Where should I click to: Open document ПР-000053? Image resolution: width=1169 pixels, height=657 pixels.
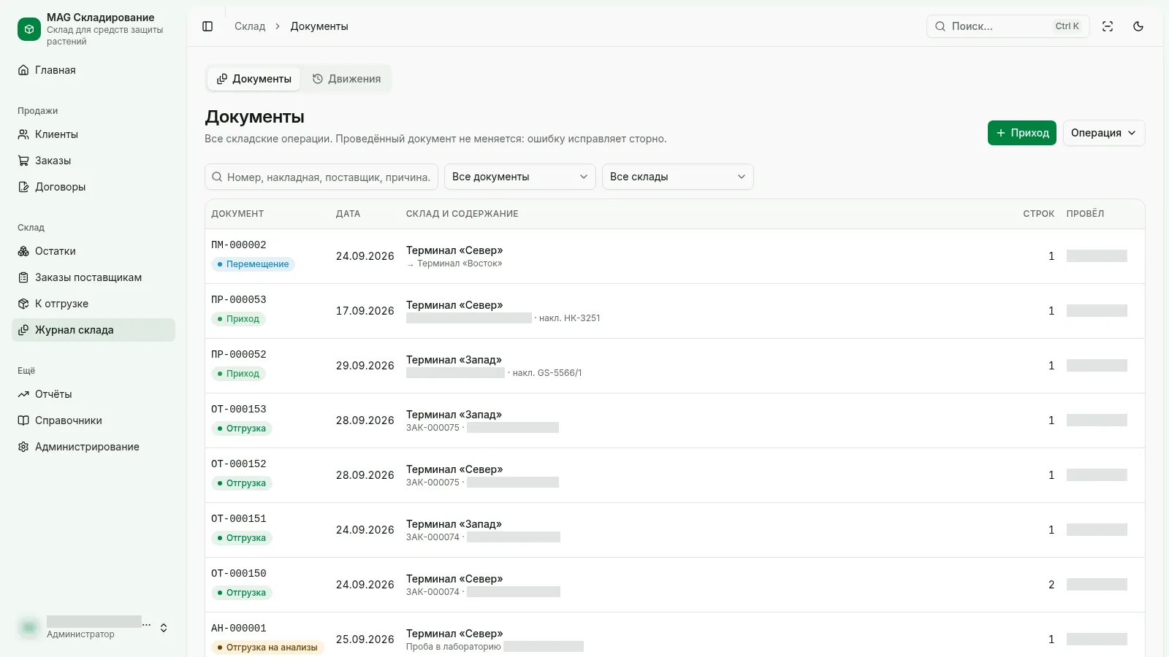click(239, 300)
